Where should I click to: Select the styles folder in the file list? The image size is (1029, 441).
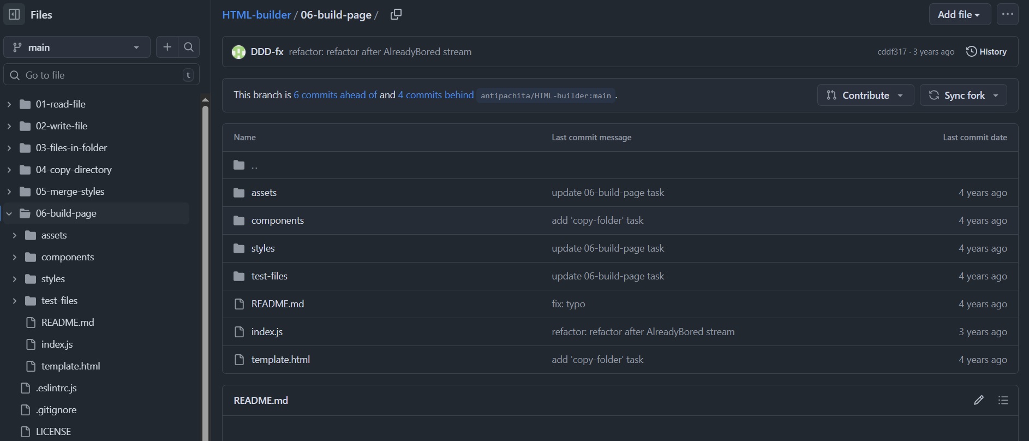262,248
